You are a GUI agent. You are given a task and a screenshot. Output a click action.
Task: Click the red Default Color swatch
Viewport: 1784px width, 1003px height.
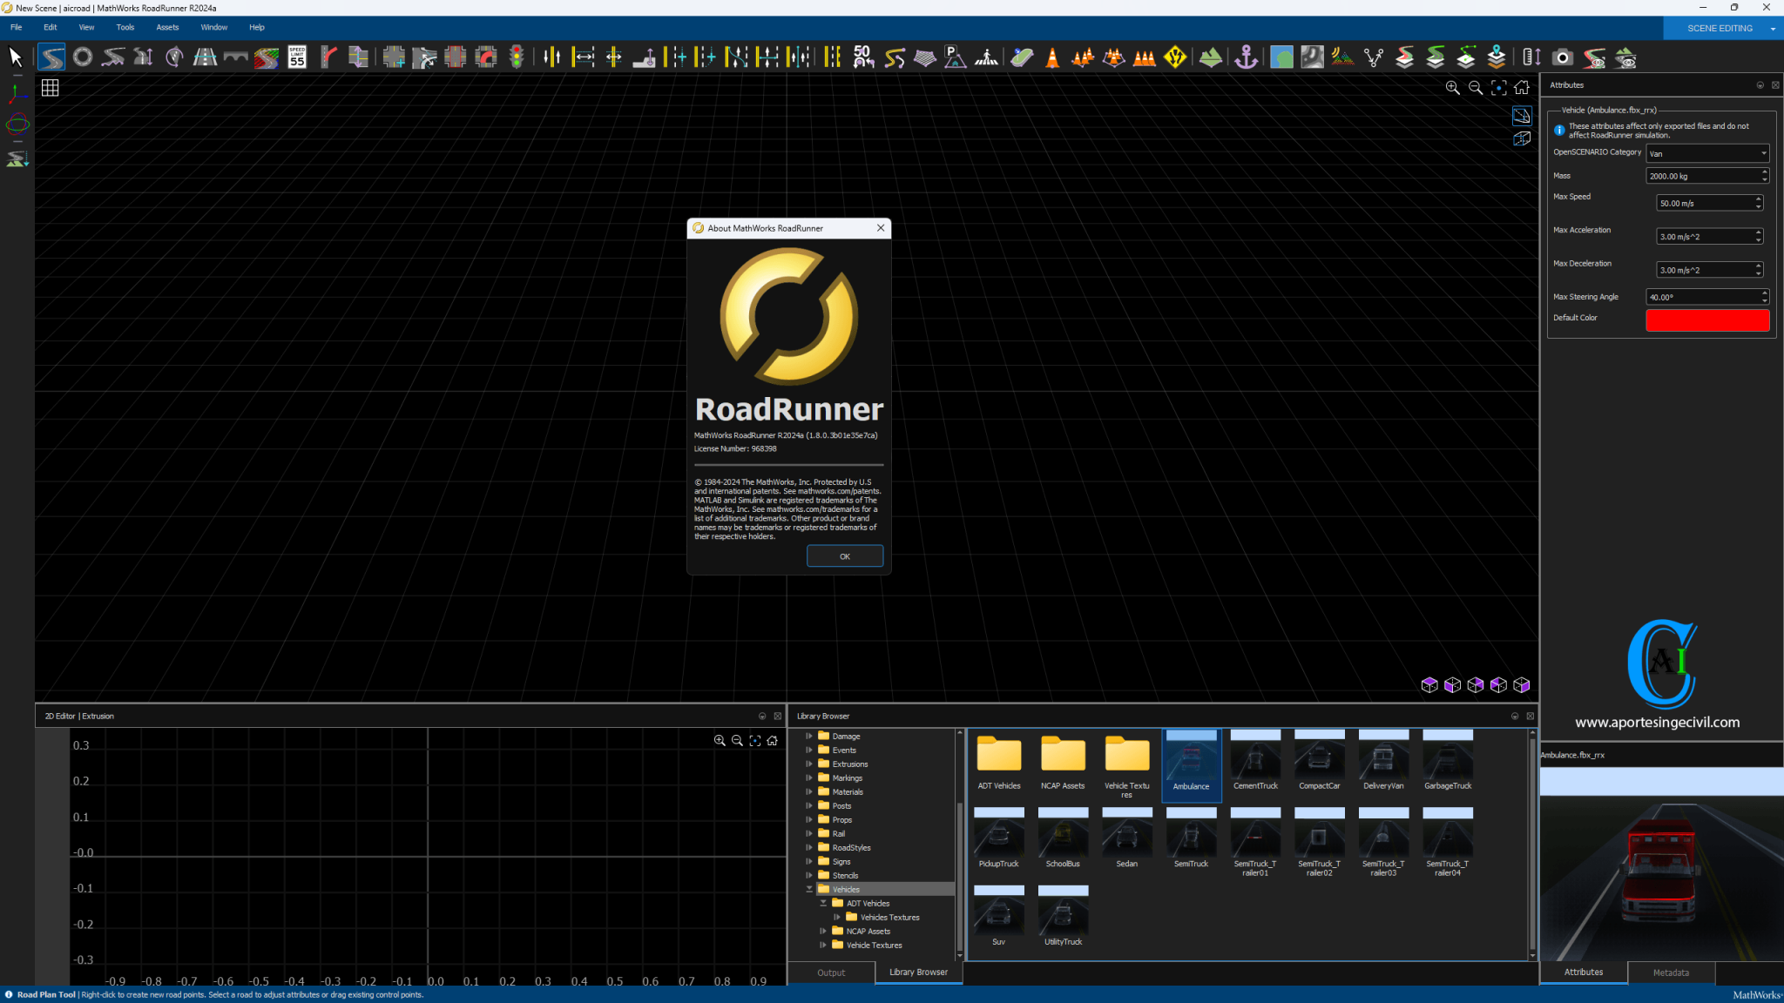coord(1706,320)
